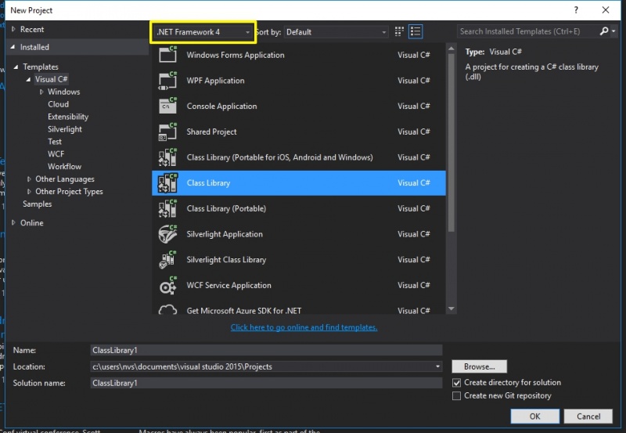The width and height of the screenshot is (626, 433).
Task: Collapse the Installed section
Action: click(13, 47)
